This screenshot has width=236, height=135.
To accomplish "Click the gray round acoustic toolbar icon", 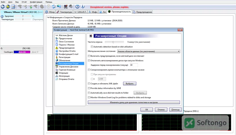I will tap(42, 7).
